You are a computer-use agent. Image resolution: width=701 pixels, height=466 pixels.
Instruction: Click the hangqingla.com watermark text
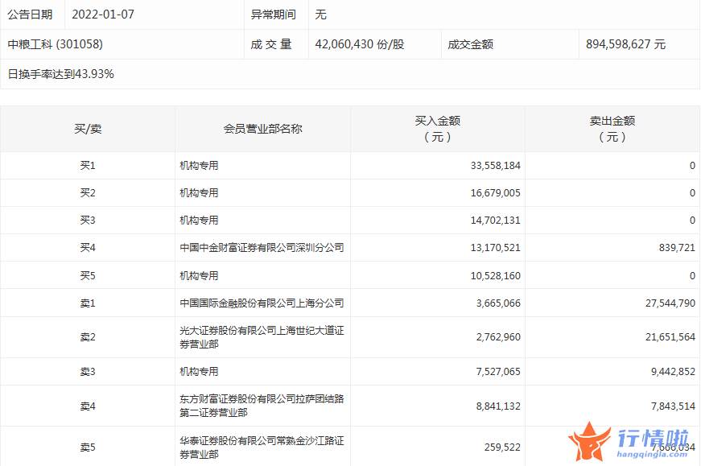(654, 456)
